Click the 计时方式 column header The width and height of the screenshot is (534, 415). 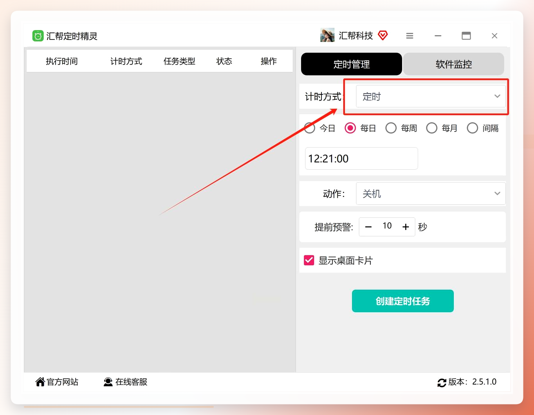point(126,61)
